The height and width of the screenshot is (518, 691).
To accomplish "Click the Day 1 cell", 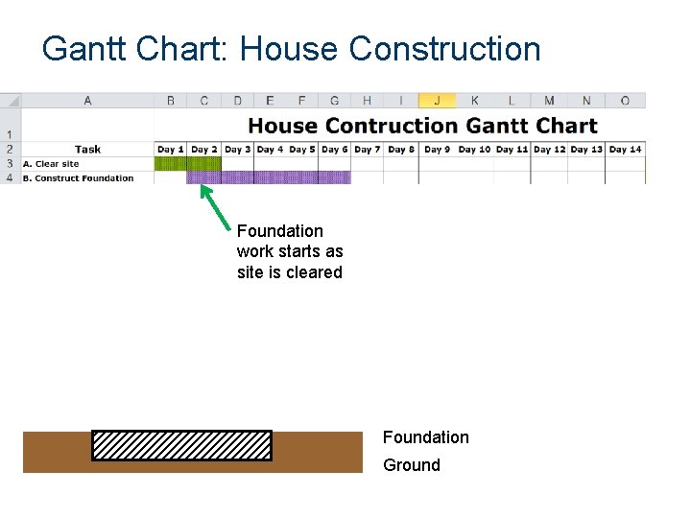I will 171,150.
